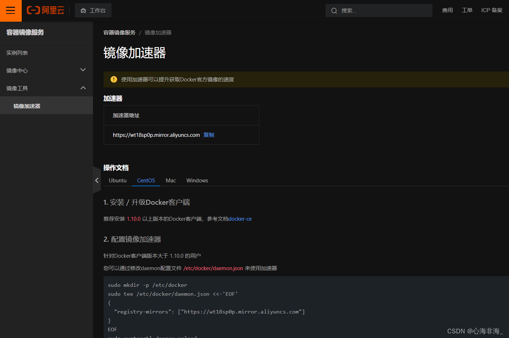This screenshot has height=338, width=509.
Task: Switch to the Mac tab
Action: coord(171,181)
